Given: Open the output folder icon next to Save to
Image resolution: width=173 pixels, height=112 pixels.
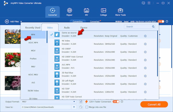Looking at the screenshot, I should click(x=81, y=107).
